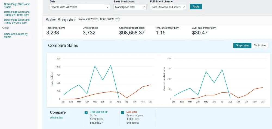
Task: Click the Compare Sales heading
Action: coord(63,46)
